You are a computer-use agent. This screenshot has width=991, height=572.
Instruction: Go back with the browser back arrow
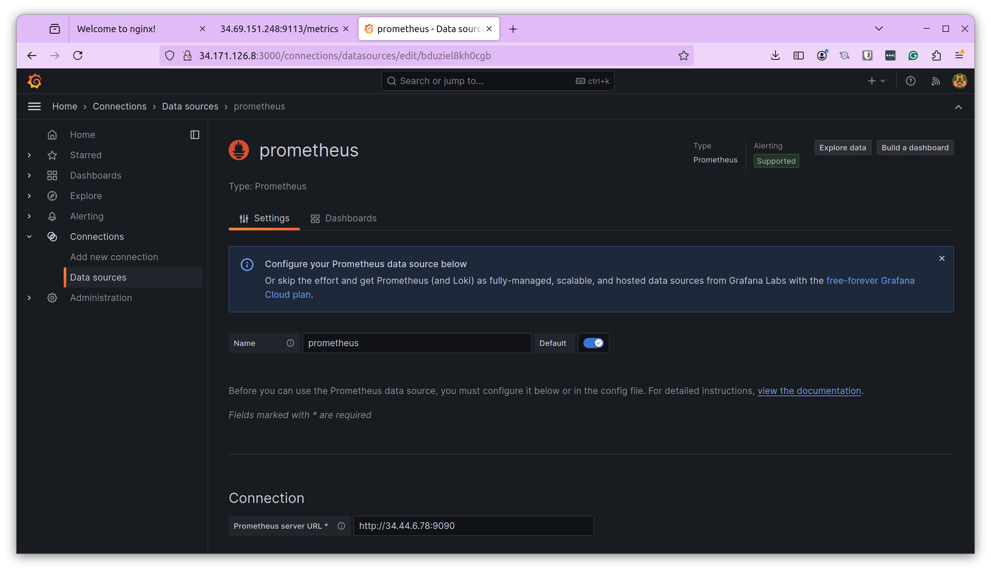tap(32, 55)
